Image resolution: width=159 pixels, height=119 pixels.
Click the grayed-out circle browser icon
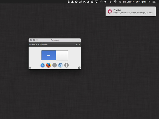coord(55,65)
